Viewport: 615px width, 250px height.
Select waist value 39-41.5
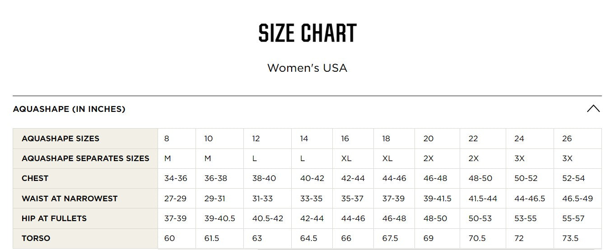coord(437,199)
